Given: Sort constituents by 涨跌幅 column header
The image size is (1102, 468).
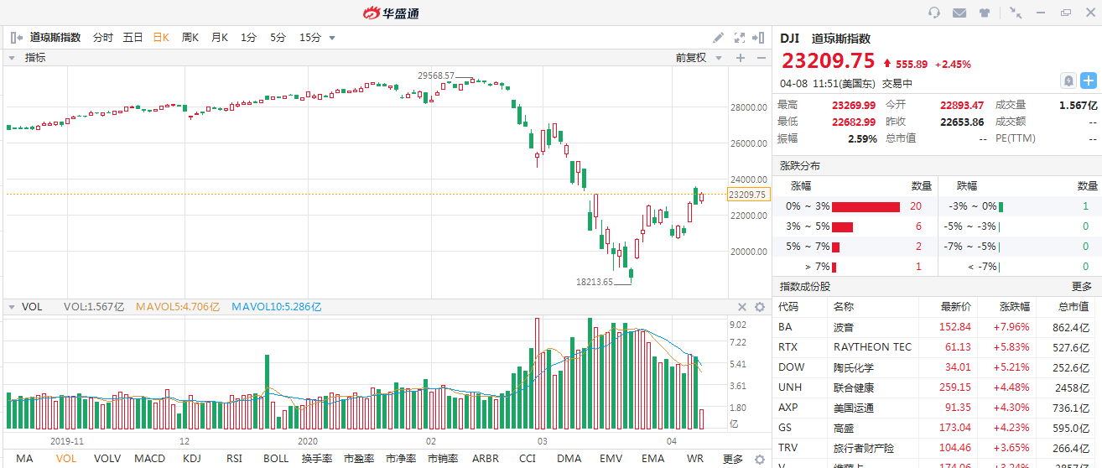Looking at the screenshot, I should pos(1015,307).
